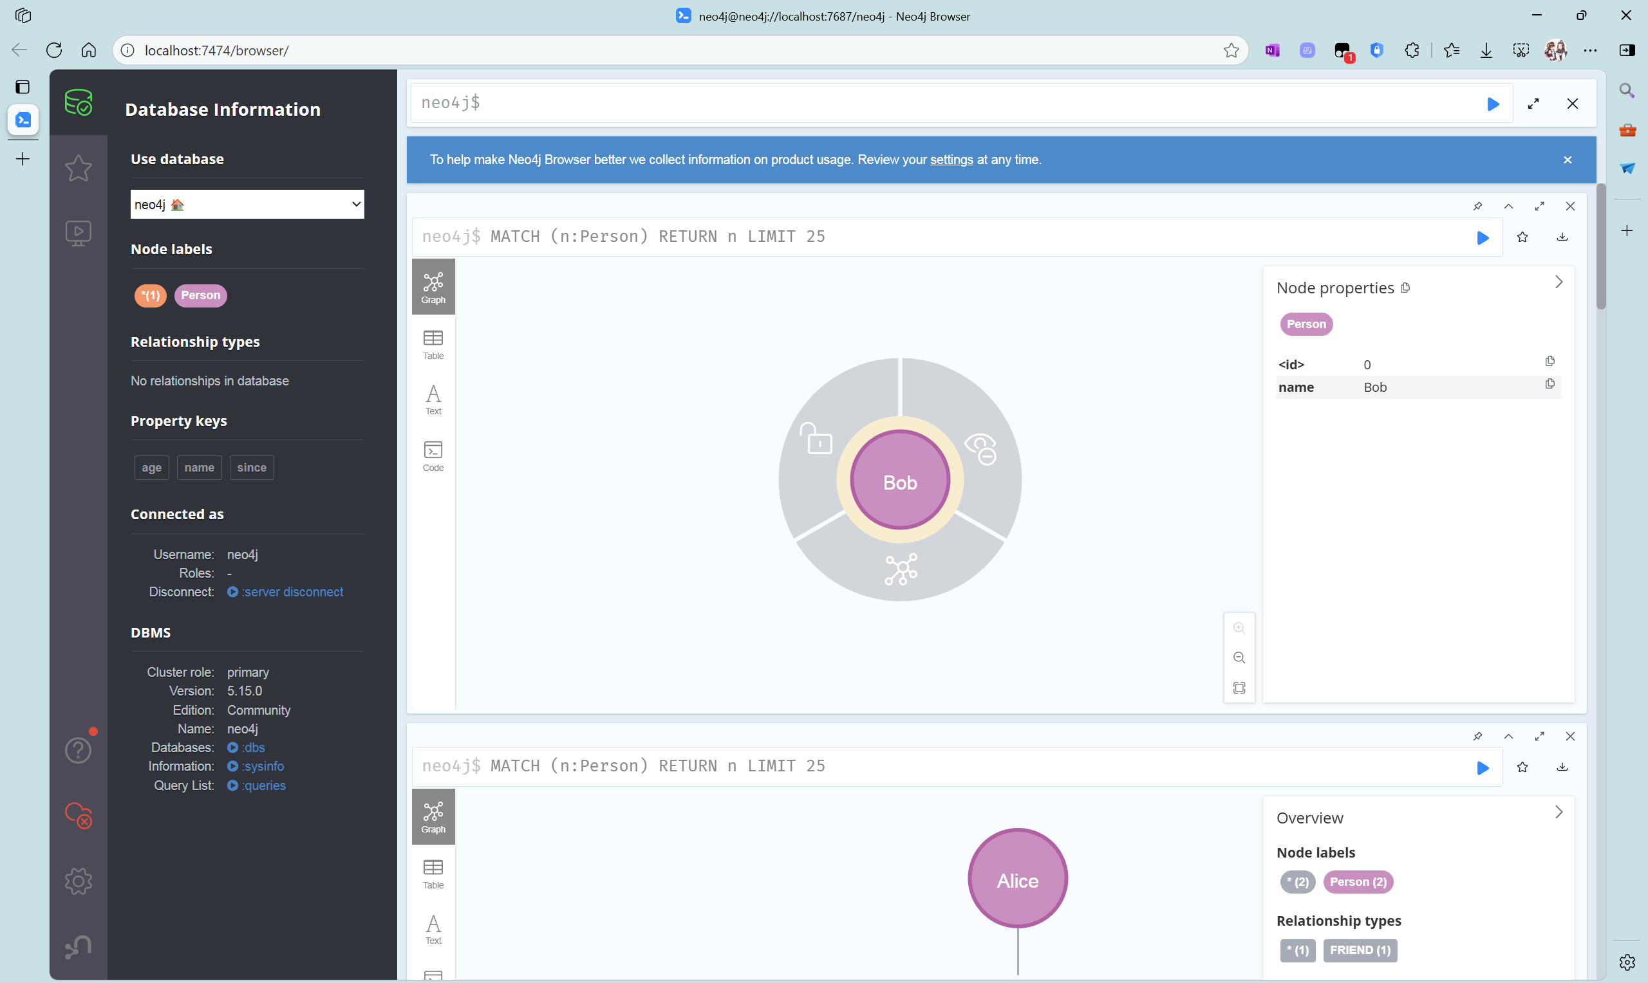
Task: Open the Use database dropdown
Action: click(247, 204)
